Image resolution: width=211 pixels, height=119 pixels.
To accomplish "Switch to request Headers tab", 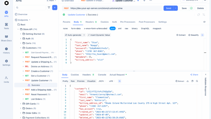I will click(x=91, y=22).
